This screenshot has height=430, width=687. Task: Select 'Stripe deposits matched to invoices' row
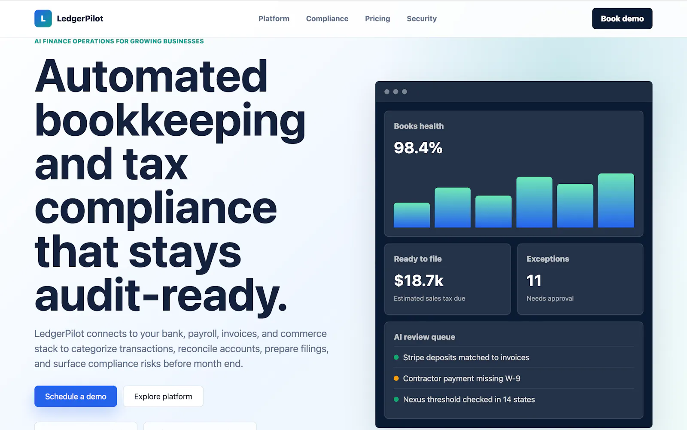[514, 357]
